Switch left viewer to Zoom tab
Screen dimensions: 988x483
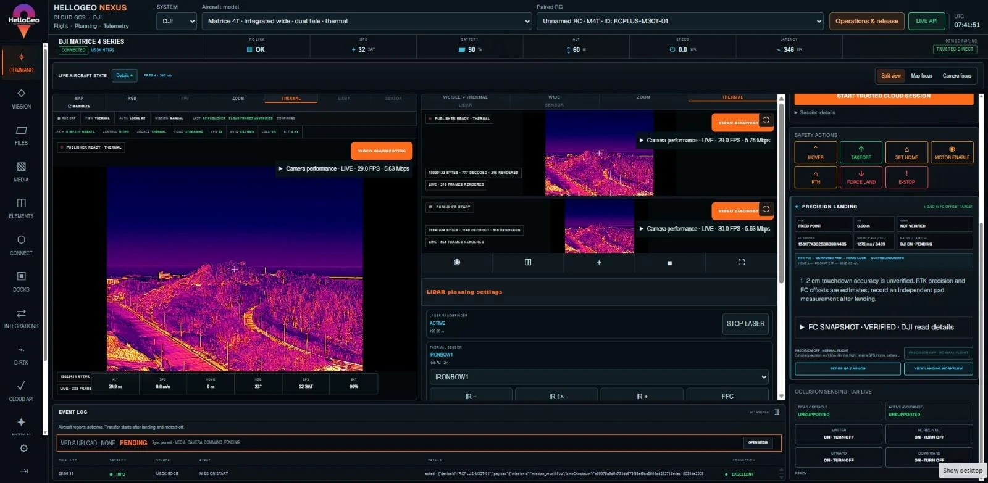click(x=238, y=98)
